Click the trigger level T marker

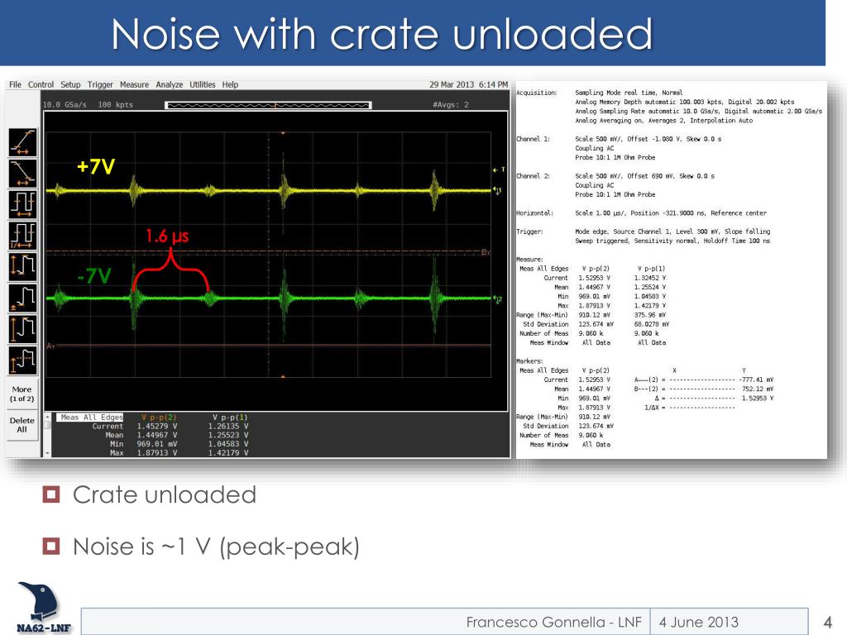click(499, 170)
